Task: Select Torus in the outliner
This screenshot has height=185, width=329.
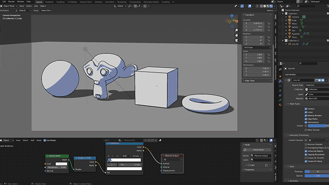Action: pyautogui.click(x=294, y=37)
